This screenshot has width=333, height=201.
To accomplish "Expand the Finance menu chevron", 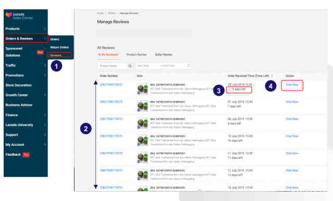I will point(45,115).
